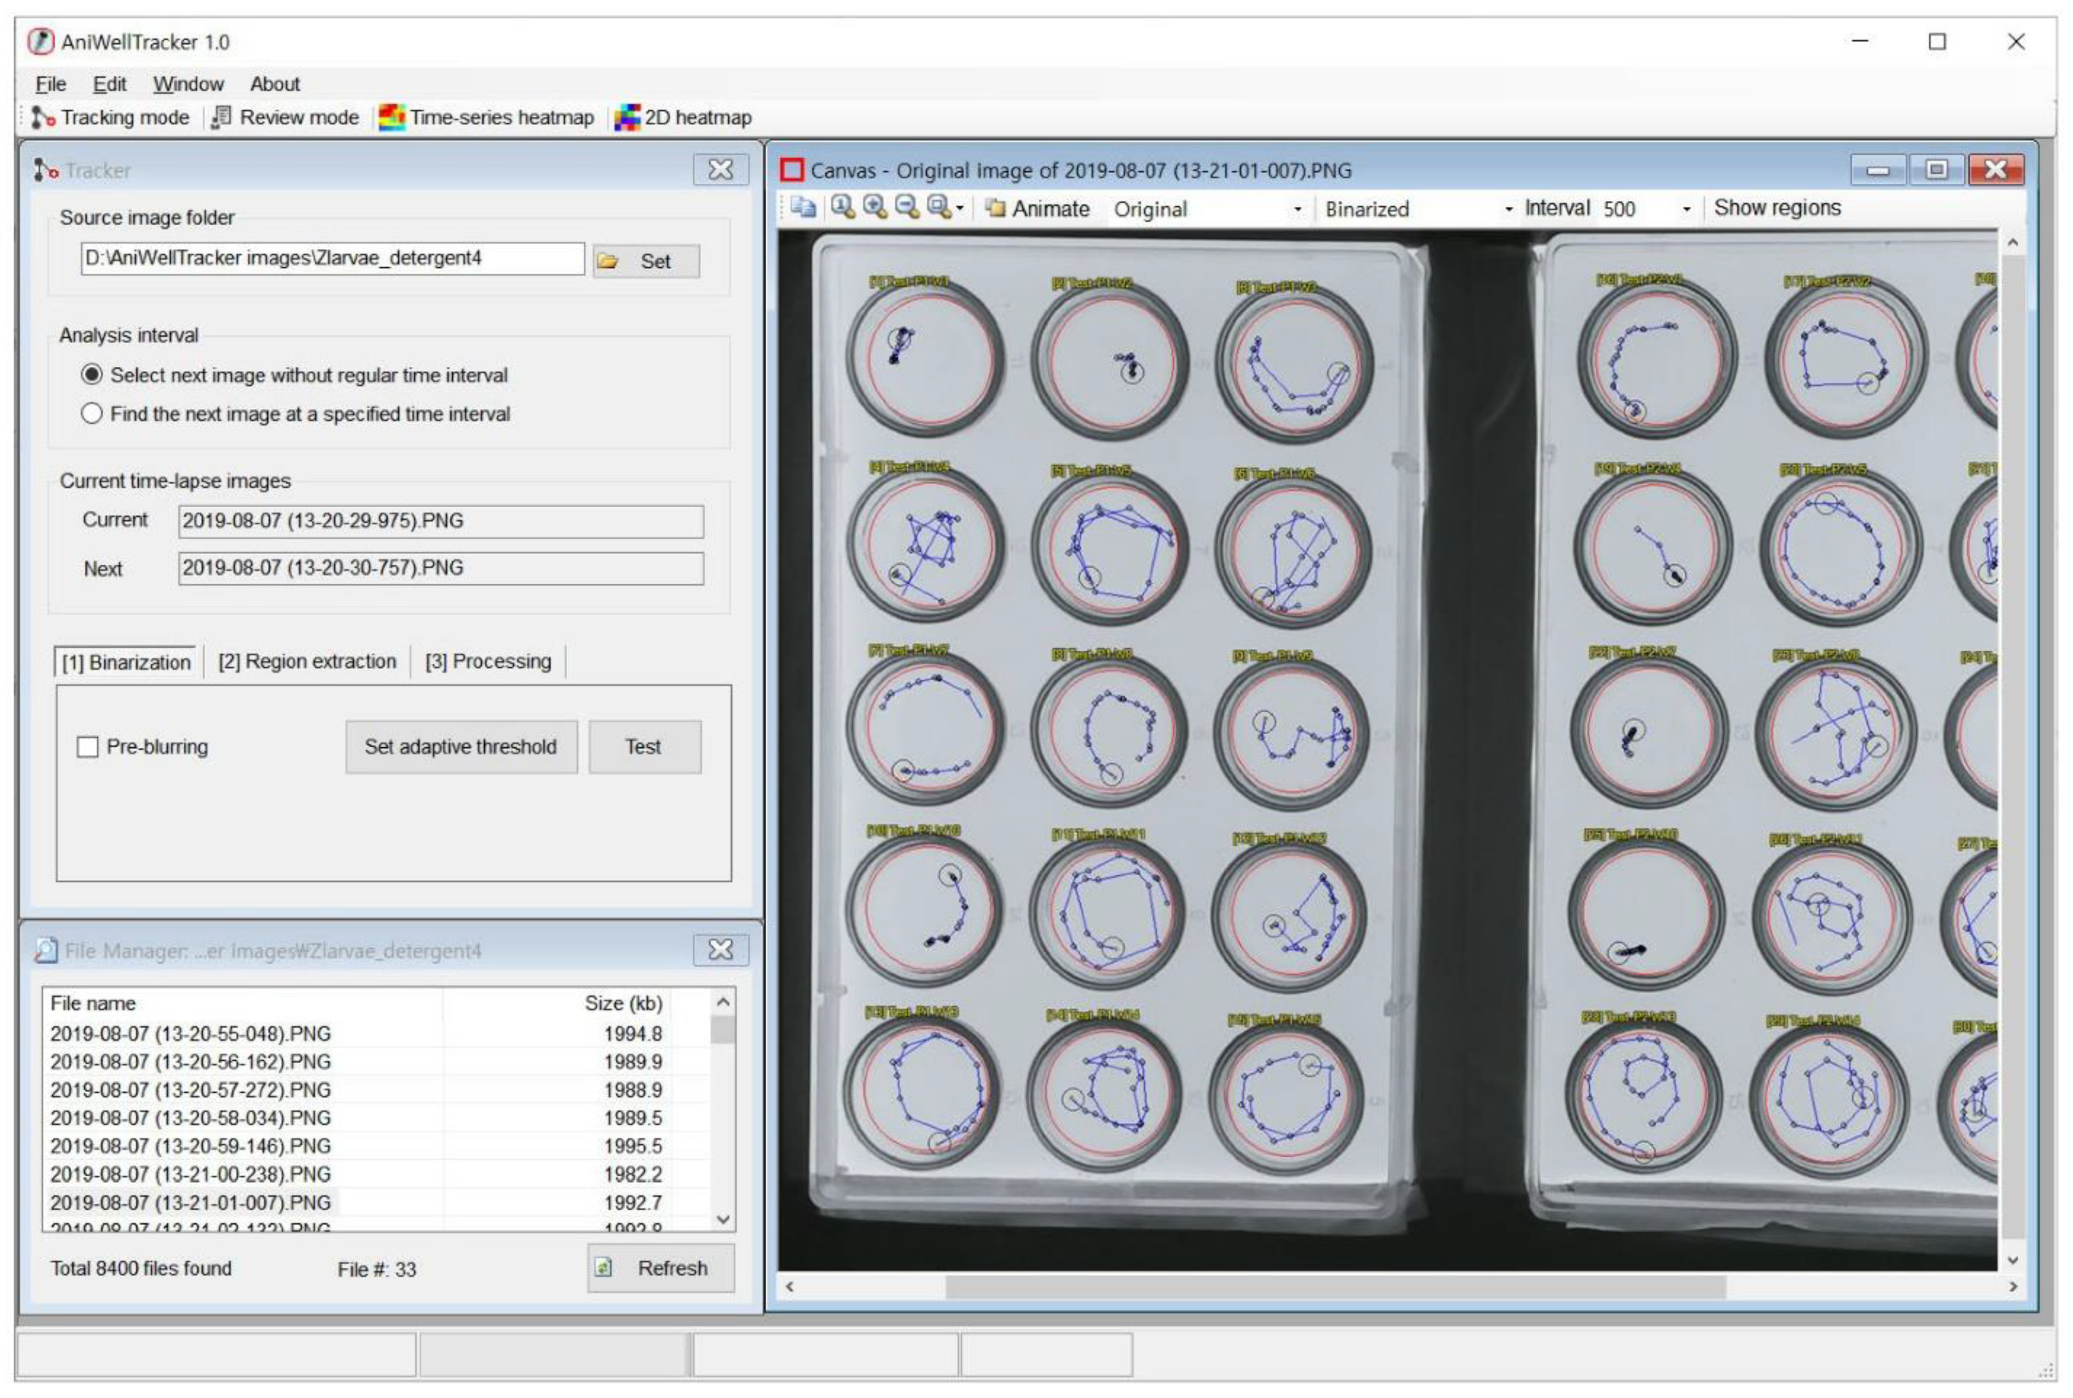Click the zoom to actual size icon
The image size is (2073, 1398).
[842, 208]
